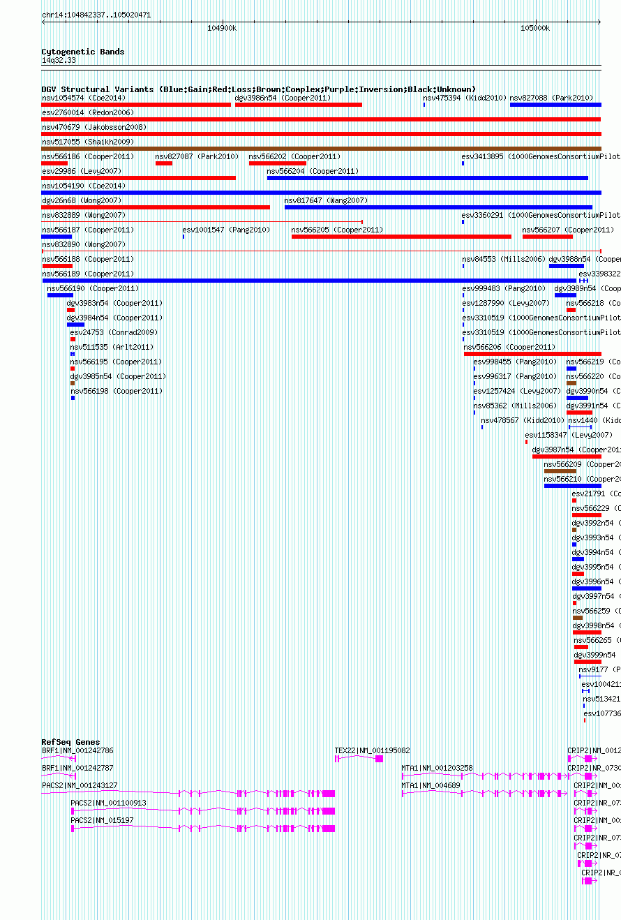Click the chr14:104842337..105020471 region label
The height and width of the screenshot is (920, 621).
[x=96, y=15]
